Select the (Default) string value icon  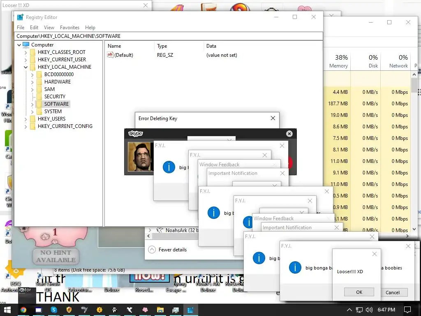pyautogui.click(x=110, y=55)
